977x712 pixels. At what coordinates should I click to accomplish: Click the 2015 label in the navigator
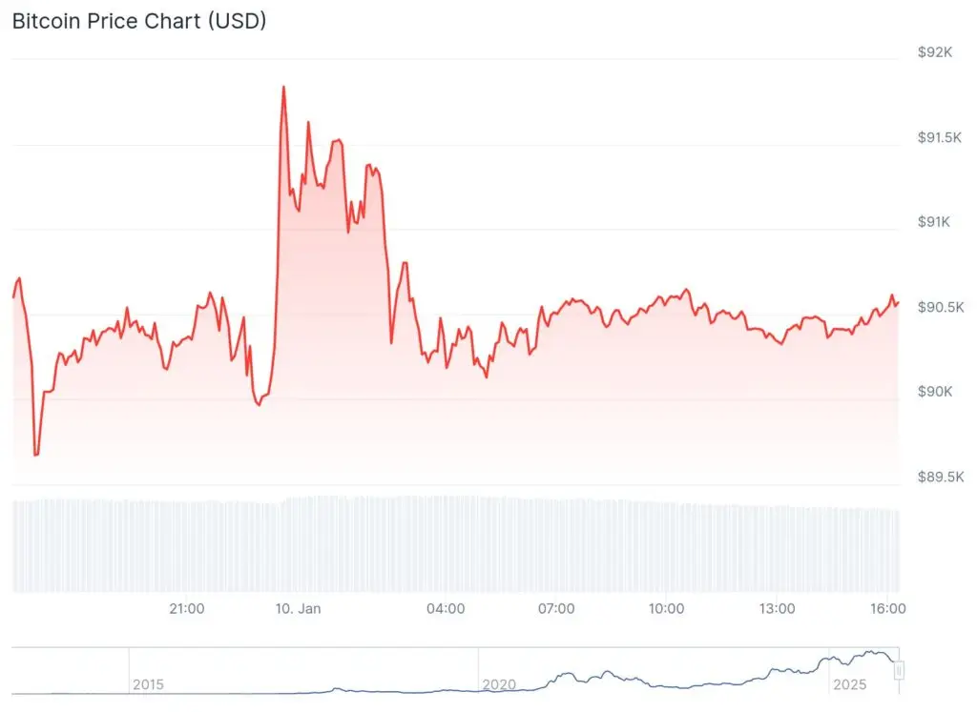[x=148, y=684]
